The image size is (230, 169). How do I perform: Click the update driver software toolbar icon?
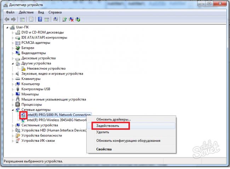(64, 19)
